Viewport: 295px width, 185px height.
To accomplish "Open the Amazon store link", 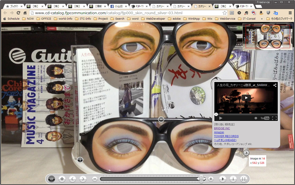I will tap(219, 132).
